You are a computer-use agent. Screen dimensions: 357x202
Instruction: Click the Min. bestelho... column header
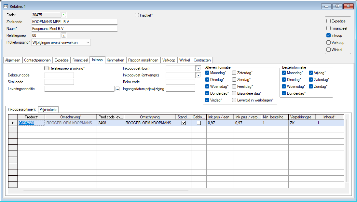(x=275, y=117)
